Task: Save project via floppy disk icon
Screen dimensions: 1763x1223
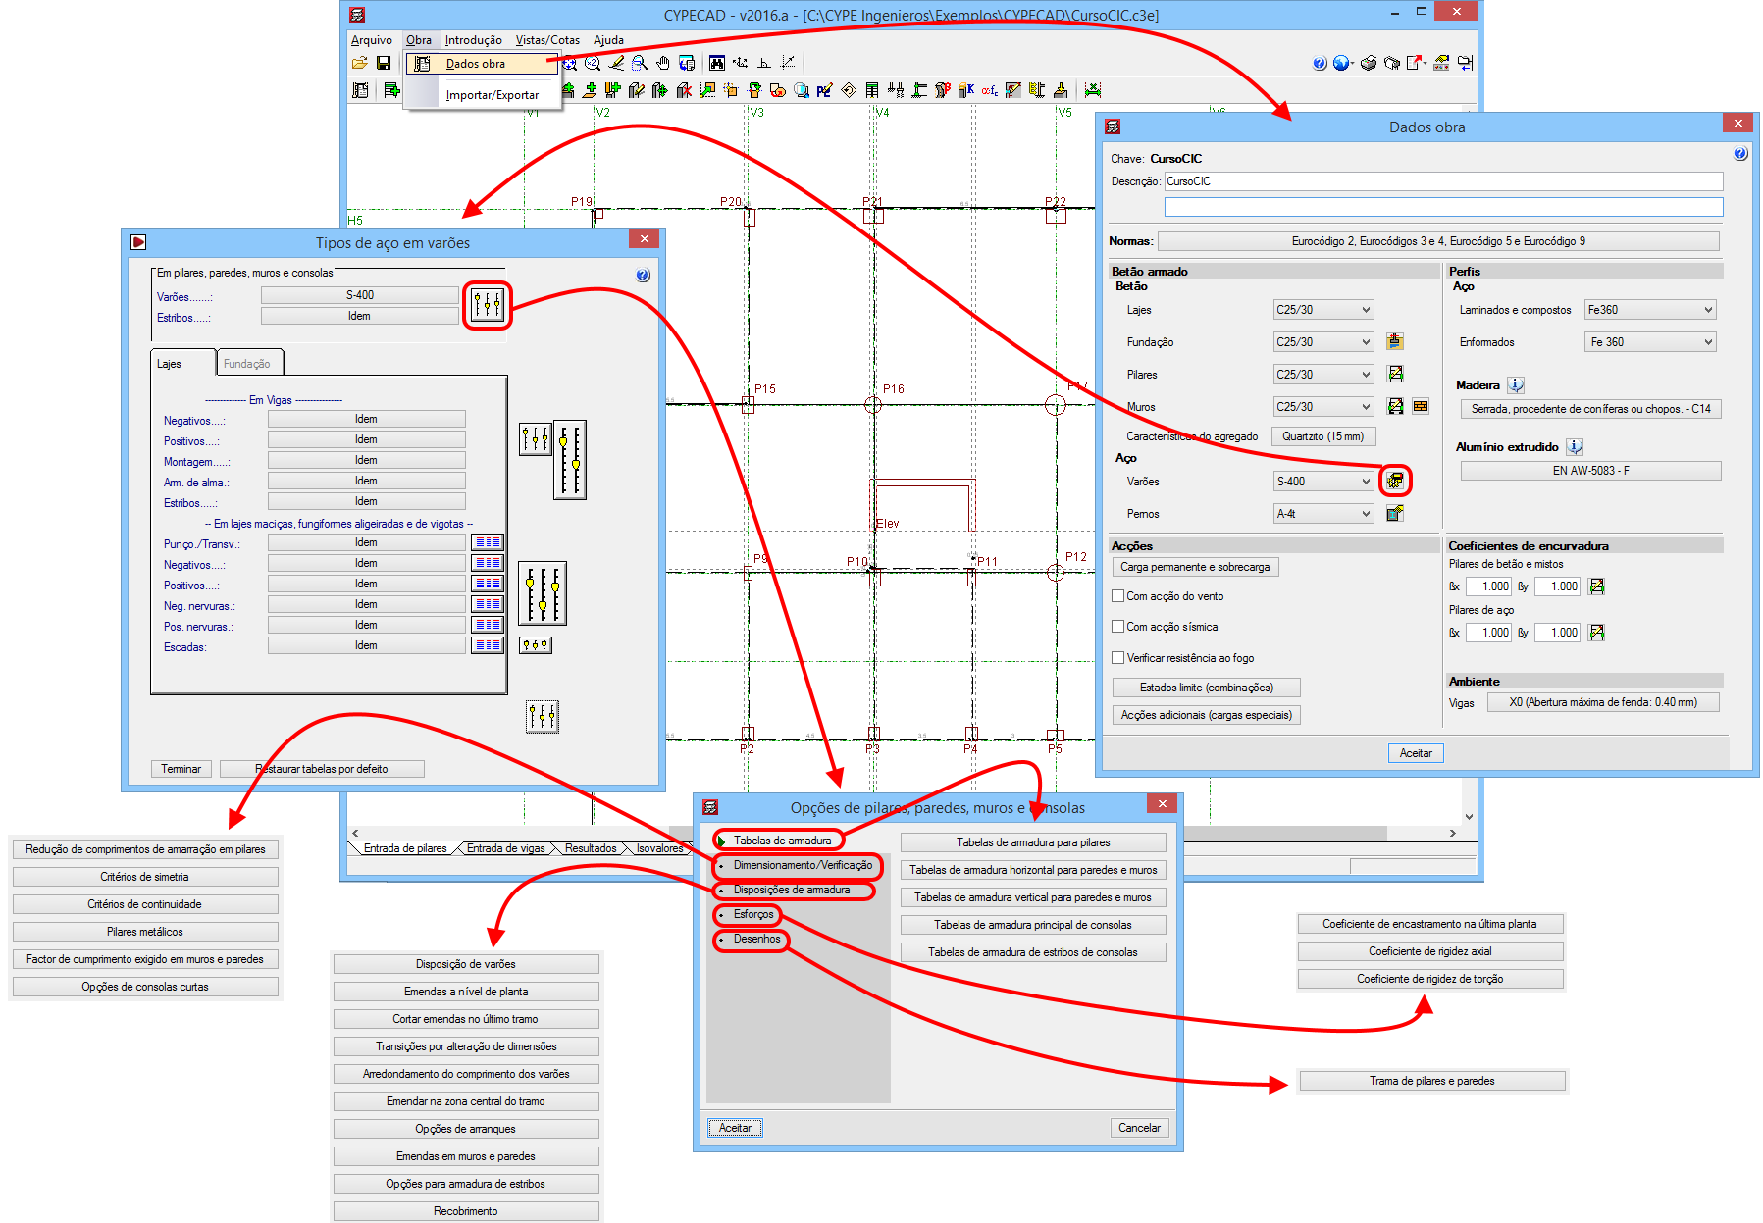Action: (x=384, y=63)
